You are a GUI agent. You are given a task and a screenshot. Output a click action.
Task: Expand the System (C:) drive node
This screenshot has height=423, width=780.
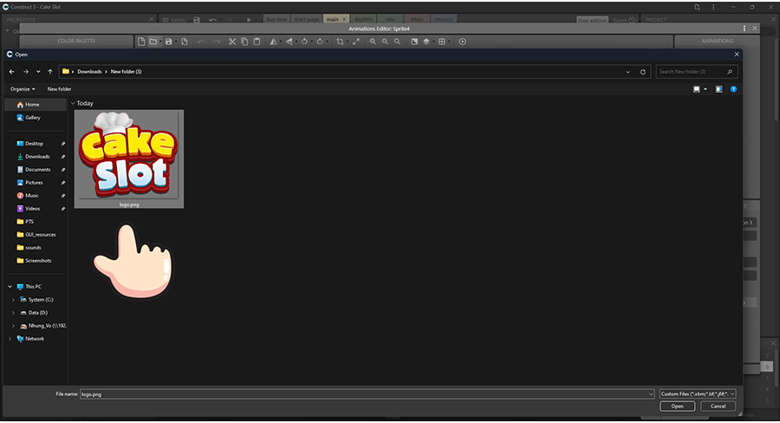(x=13, y=299)
